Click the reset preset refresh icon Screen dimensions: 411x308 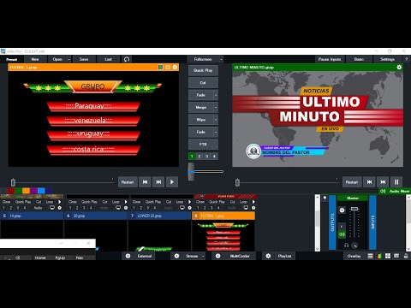[x=127, y=59]
